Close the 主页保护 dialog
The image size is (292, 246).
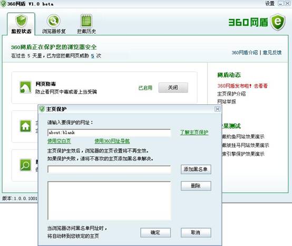217,109
